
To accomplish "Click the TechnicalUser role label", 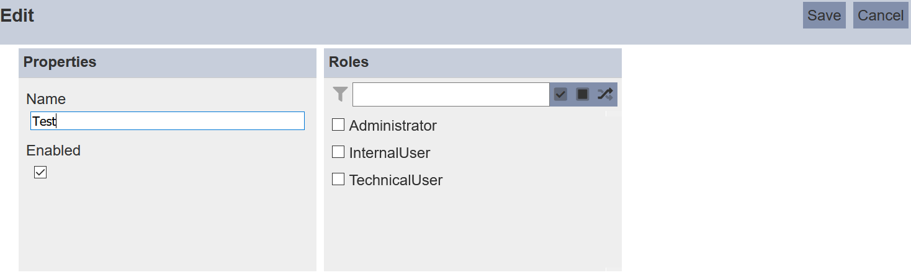I will pos(396,180).
